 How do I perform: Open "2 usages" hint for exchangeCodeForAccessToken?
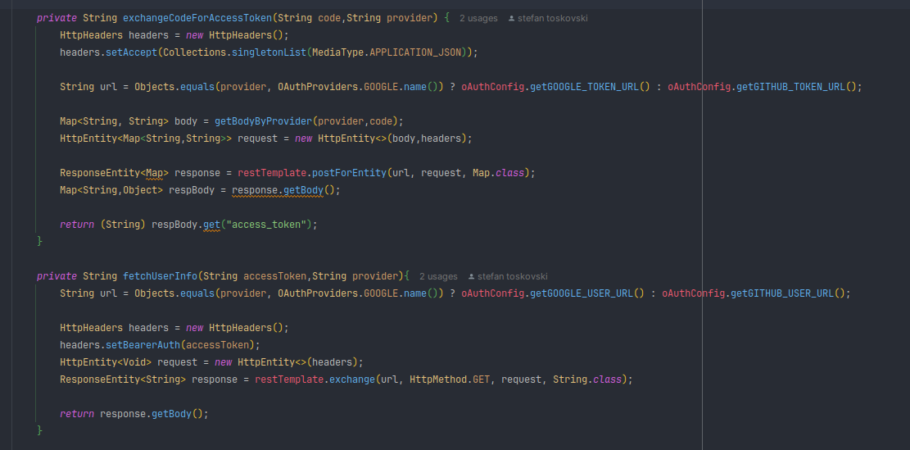(478, 18)
